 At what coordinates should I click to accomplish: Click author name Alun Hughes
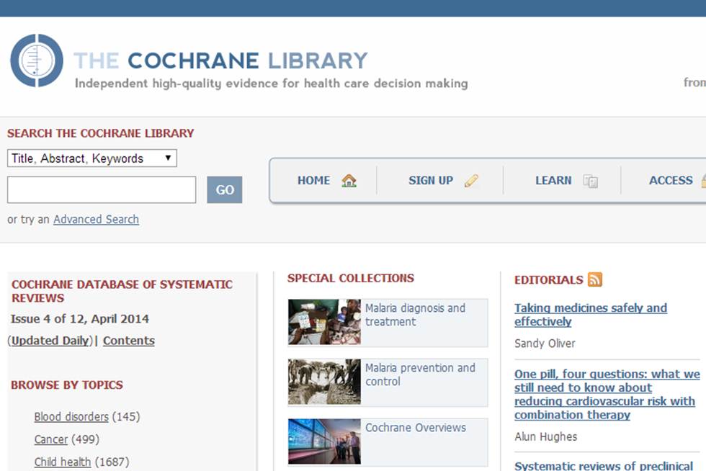click(546, 436)
